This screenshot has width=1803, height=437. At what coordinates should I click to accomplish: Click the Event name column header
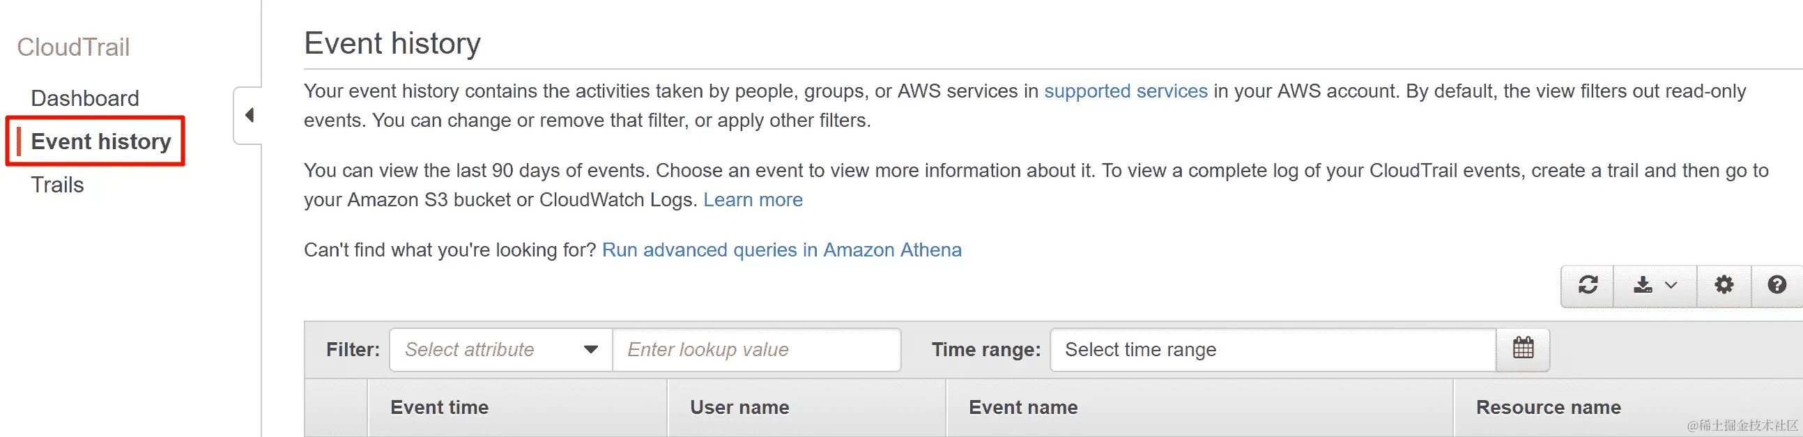click(1022, 408)
